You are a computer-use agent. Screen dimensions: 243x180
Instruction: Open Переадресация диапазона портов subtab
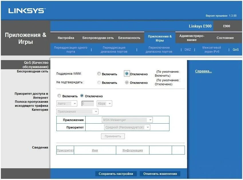coord(114,50)
